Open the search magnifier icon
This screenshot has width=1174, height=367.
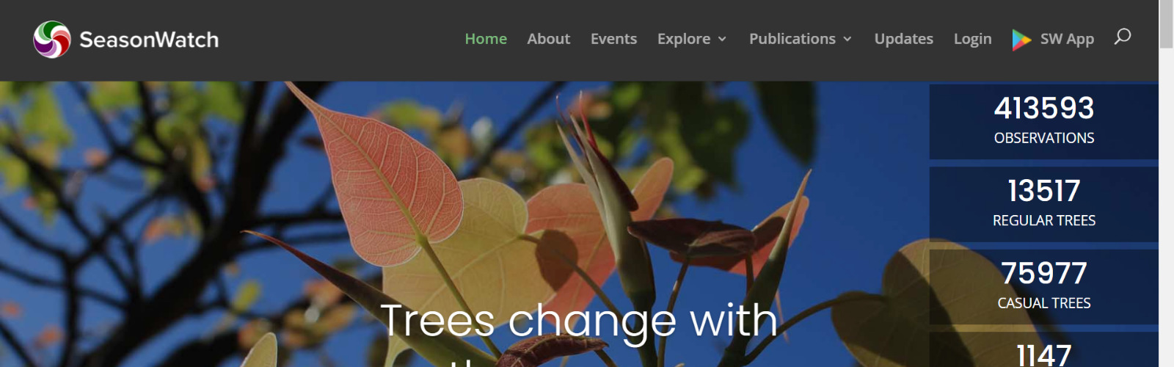point(1123,37)
